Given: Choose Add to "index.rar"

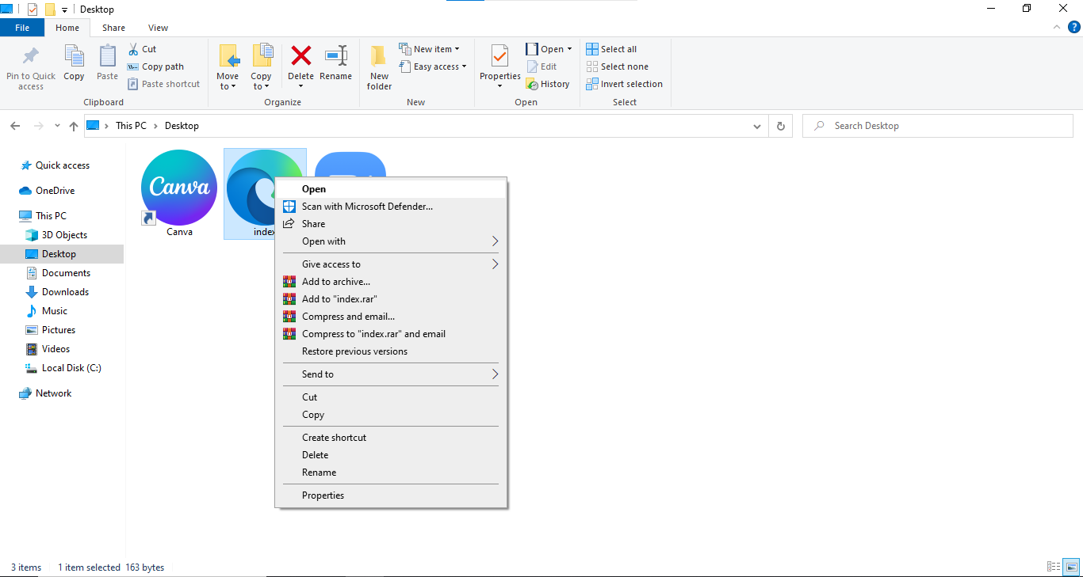Looking at the screenshot, I should click(391, 299).
